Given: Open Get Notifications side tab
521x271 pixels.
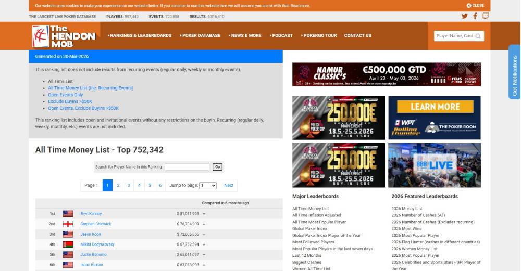Looking at the screenshot, I should click(514, 72).
